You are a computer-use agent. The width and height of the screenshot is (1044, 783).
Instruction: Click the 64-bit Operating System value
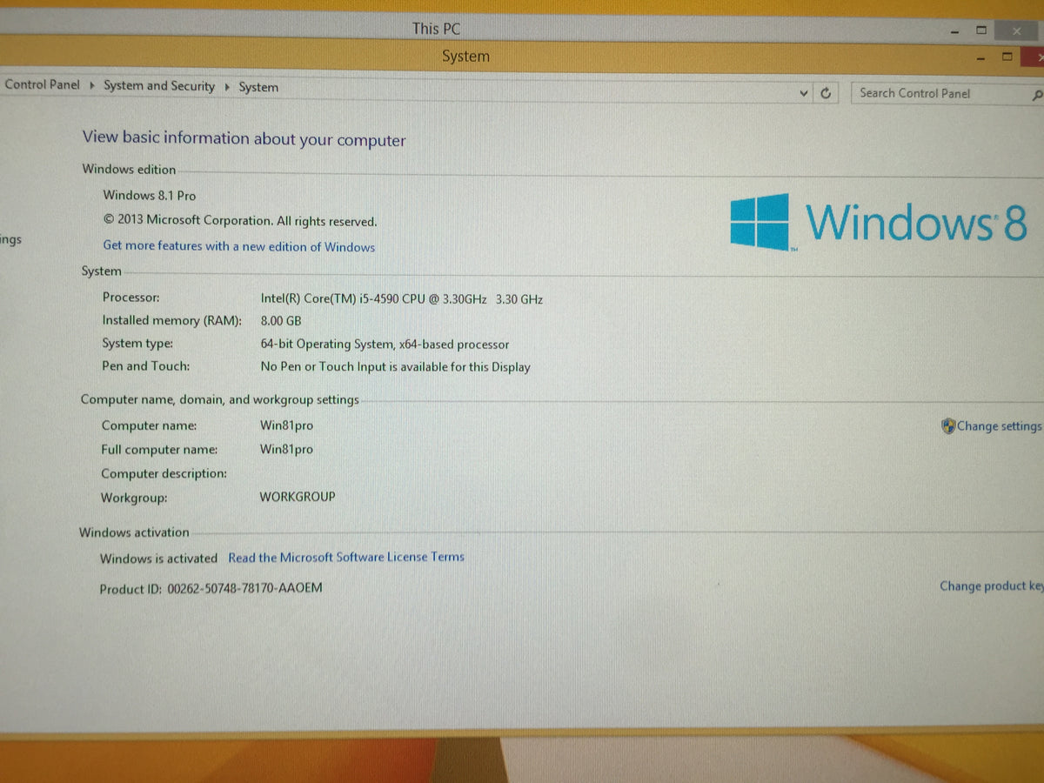click(385, 345)
